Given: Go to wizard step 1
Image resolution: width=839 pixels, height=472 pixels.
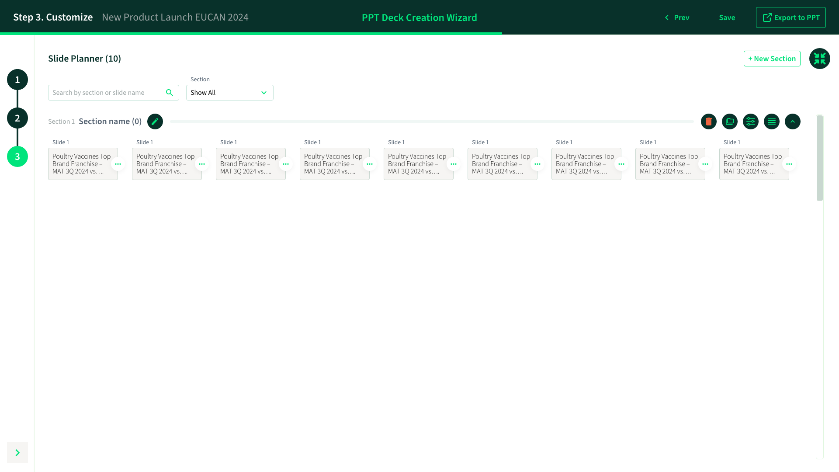Looking at the screenshot, I should point(17,80).
